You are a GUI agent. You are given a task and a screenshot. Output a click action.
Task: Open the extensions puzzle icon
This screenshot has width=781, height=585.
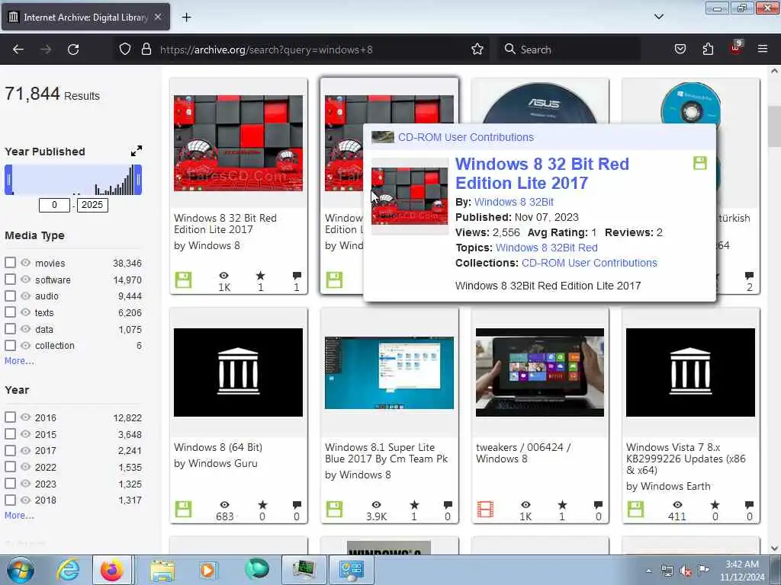coord(708,49)
